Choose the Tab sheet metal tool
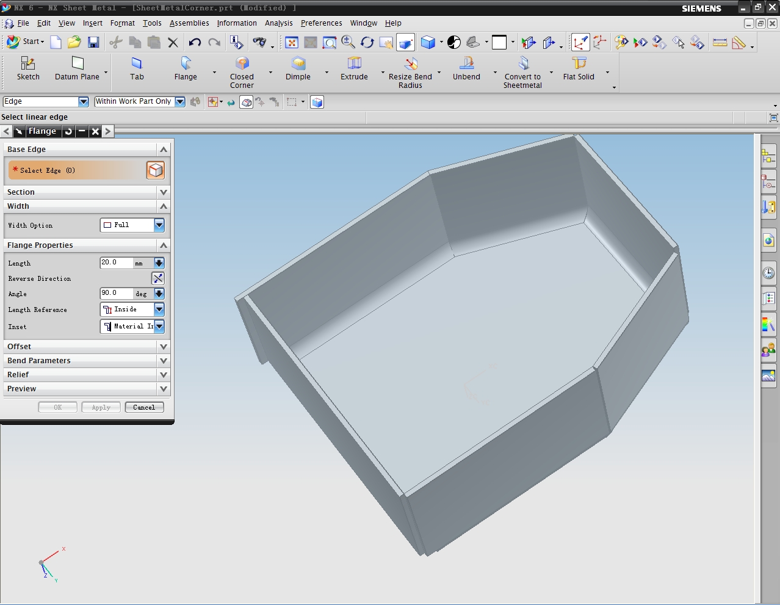780x605 pixels. tap(137, 68)
